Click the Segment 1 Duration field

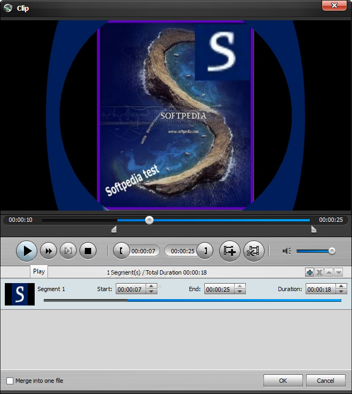tap(321, 289)
